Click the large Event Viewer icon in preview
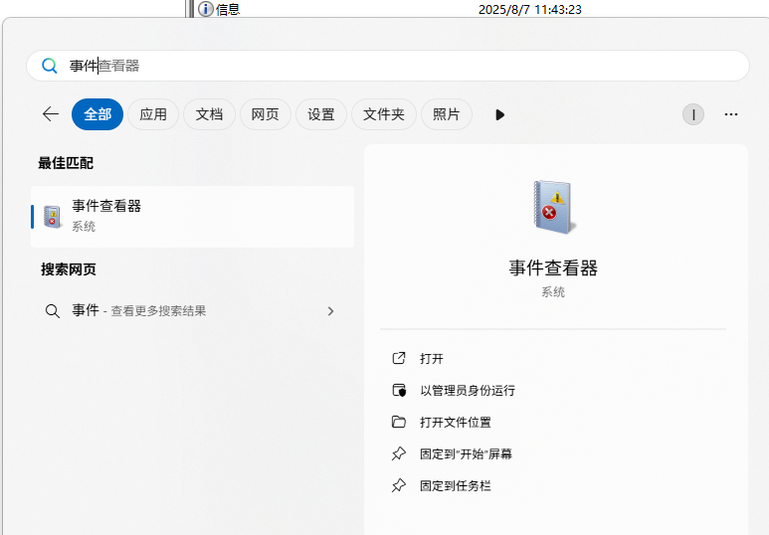Image resolution: width=769 pixels, height=535 pixels. [553, 207]
